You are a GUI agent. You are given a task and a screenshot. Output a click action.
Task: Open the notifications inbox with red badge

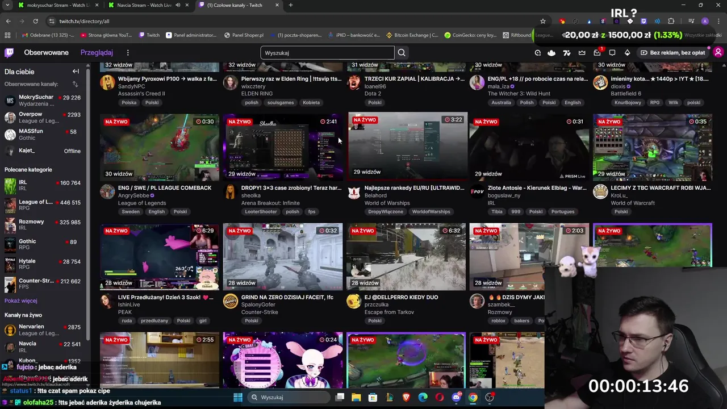tap(597, 53)
